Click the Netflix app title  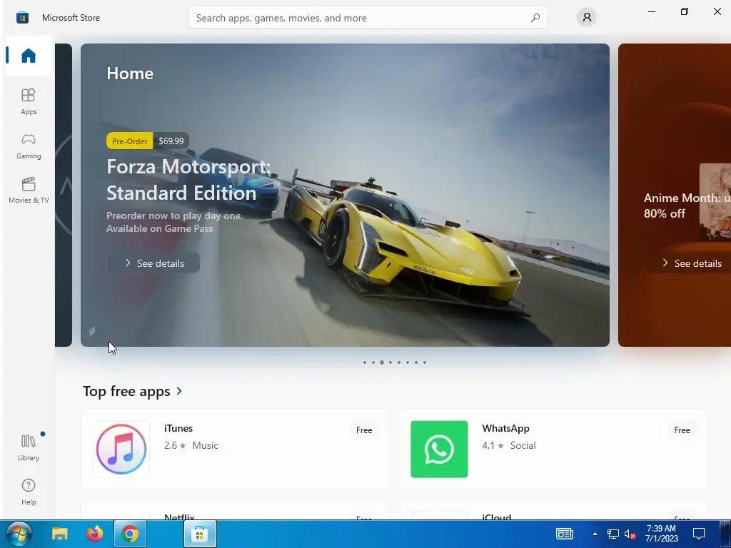(x=179, y=517)
